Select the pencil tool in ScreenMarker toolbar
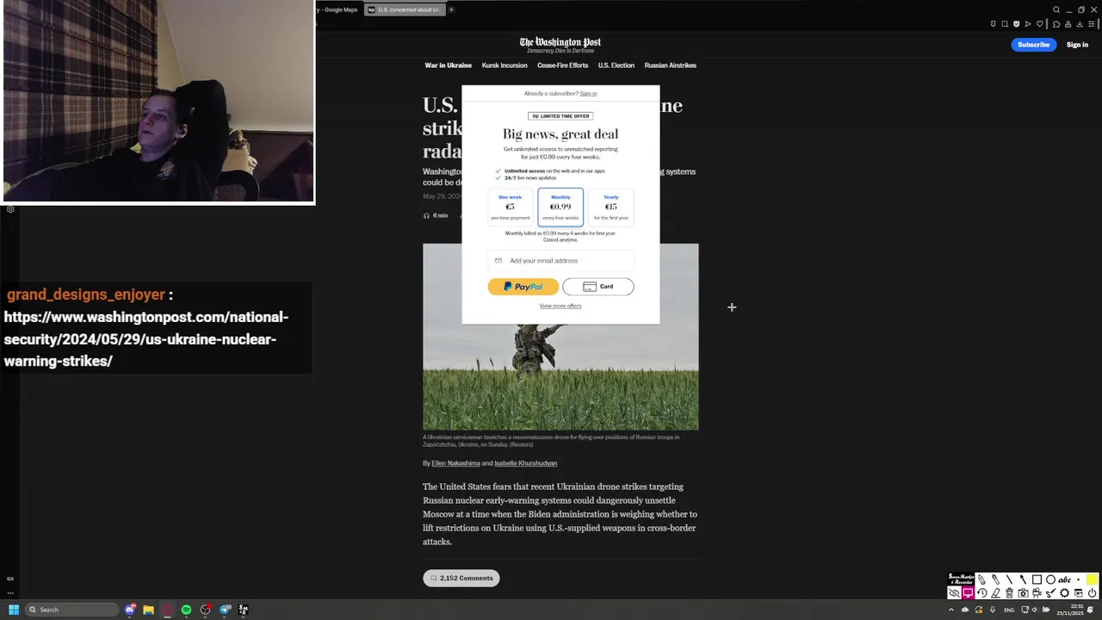Image resolution: width=1102 pixels, height=620 pixels. pyautogui.click(x=981, y=580)
